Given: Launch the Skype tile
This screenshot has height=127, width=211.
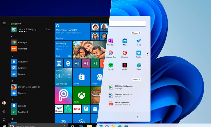Looking at the screenshot, I should (x=86, y=109).
